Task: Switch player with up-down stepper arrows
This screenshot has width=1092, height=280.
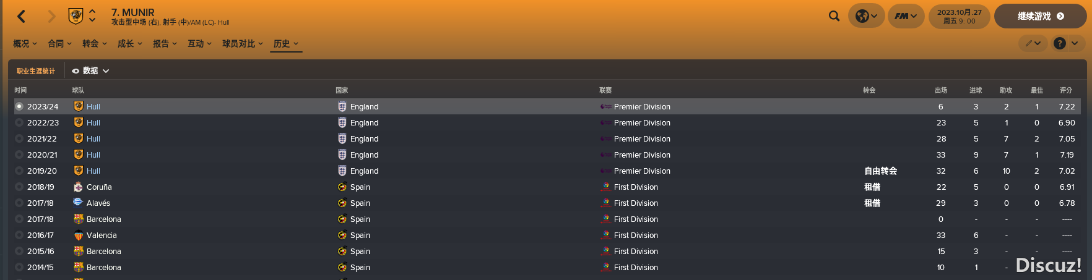Action: click(x=92, y=16)
